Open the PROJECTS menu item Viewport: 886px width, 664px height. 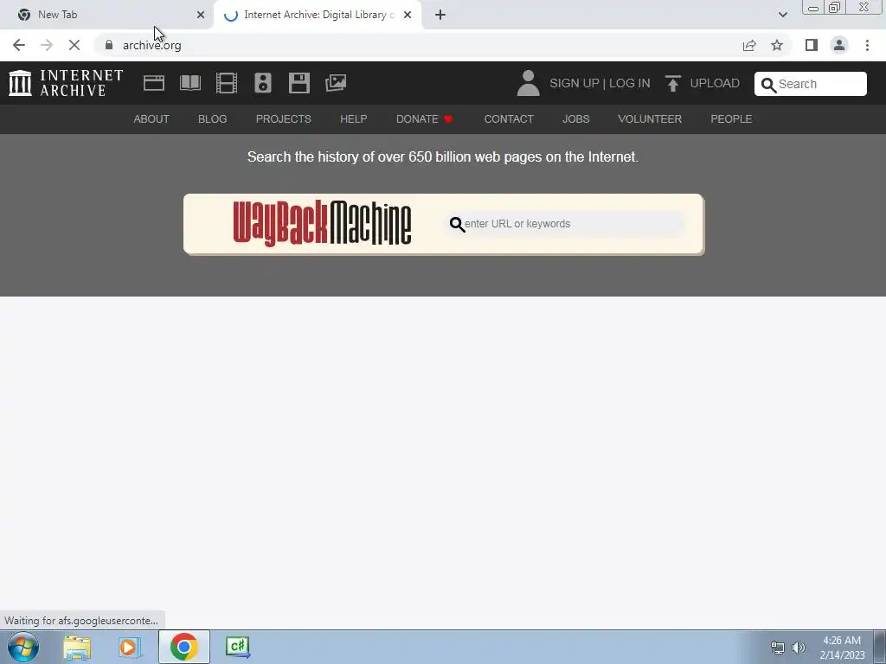(x=284, y=119)
